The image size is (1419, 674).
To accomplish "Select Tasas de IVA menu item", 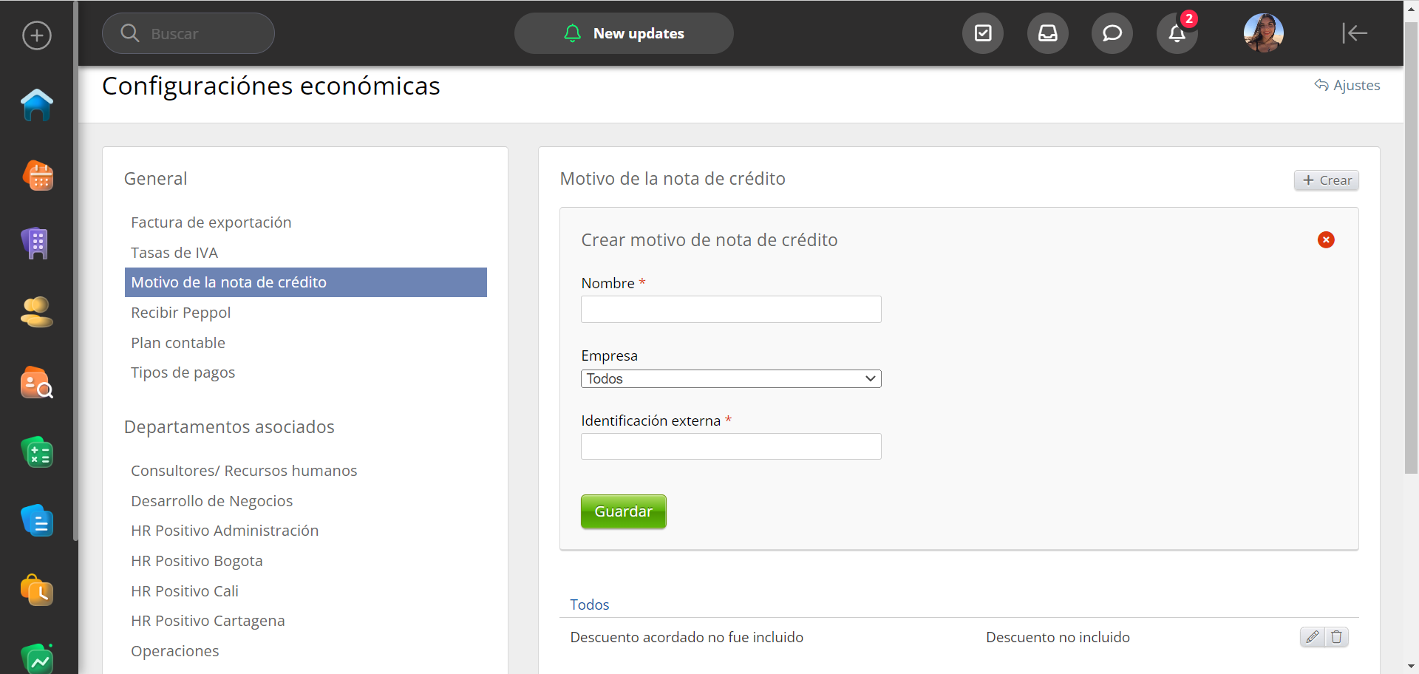I will click(x=174, y=253).
